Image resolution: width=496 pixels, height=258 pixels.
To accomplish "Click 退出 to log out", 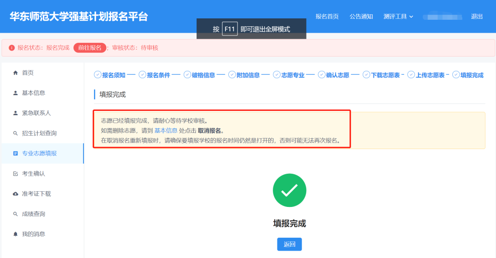I will (x=477, y=17).
